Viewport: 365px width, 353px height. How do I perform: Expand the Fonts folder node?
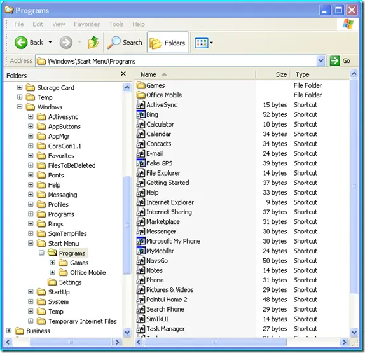coord(31,175)
